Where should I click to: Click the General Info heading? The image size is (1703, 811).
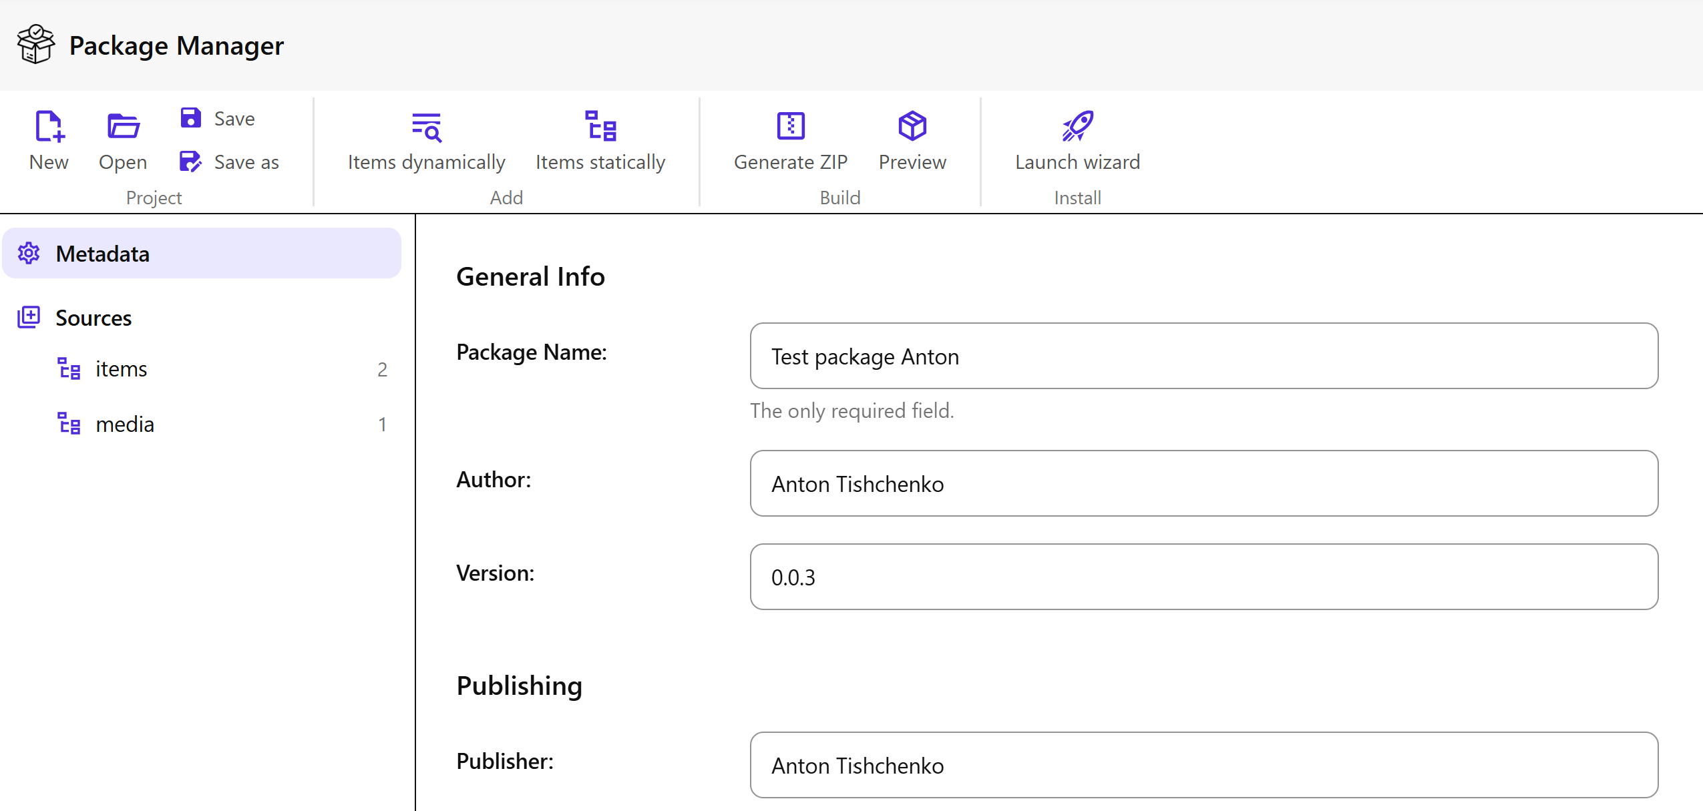[530, 276]
